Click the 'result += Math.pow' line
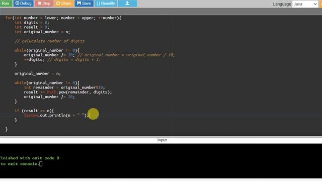This screenshot has width=322, height=181. (68, 92)
